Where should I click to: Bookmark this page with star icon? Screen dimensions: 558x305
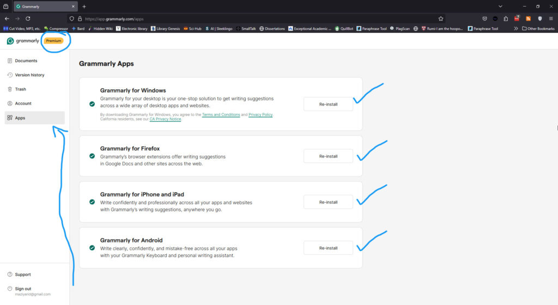pyautogui.click(x=441, y=19)
